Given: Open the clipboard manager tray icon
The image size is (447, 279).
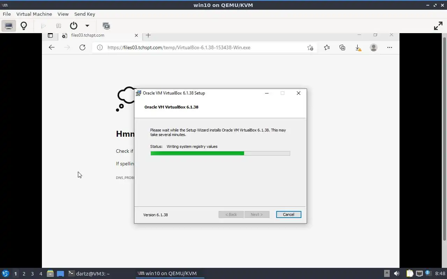Looking at the screenshot, I should point(410,273).
